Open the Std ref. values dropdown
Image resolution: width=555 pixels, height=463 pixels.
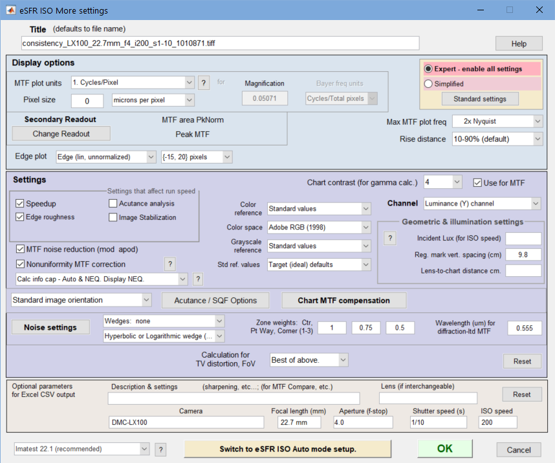coord(319,264)
